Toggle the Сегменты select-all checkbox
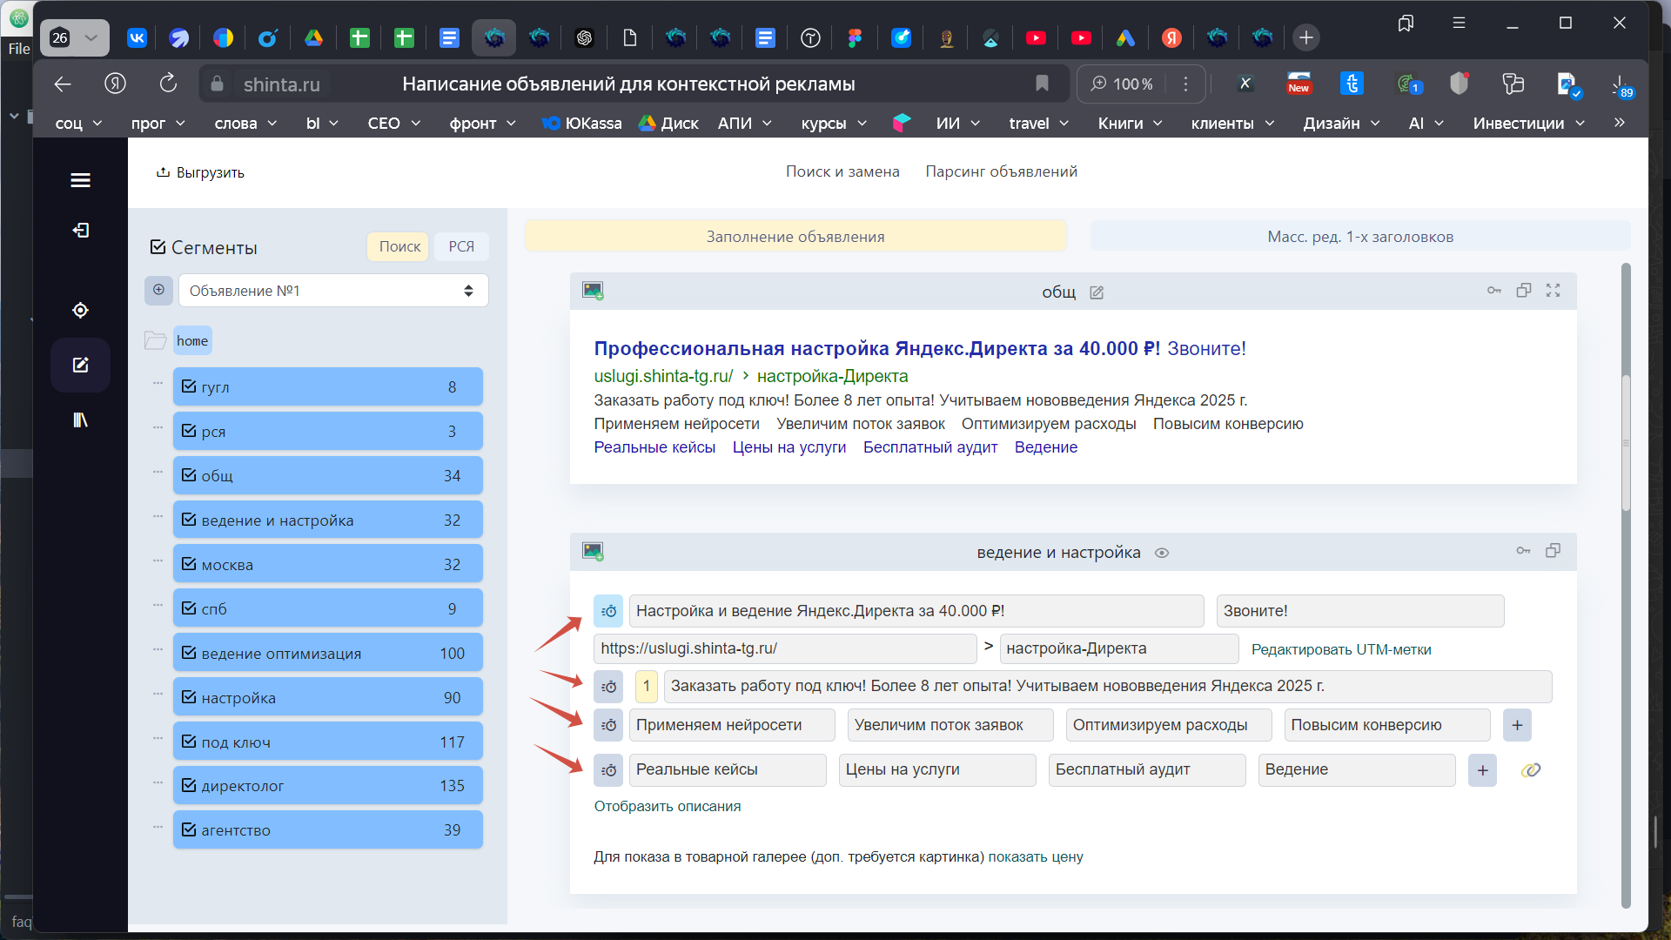 pos(158,247)
